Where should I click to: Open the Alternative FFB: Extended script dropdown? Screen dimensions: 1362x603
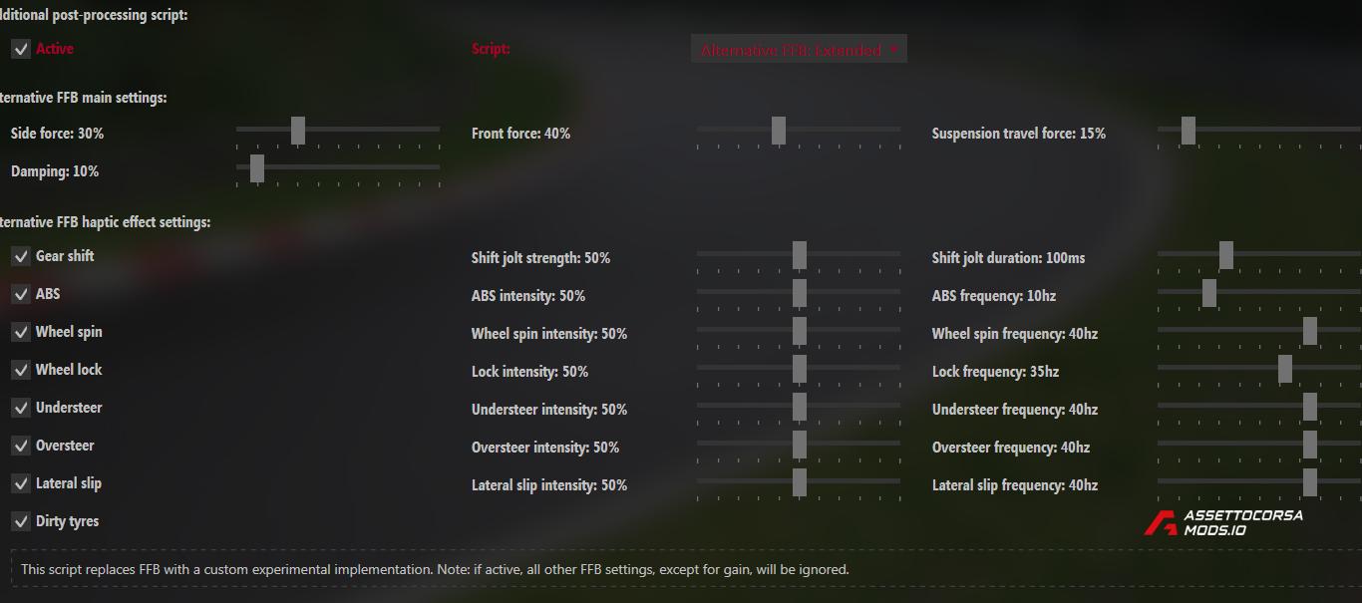(x=799, y=49)
